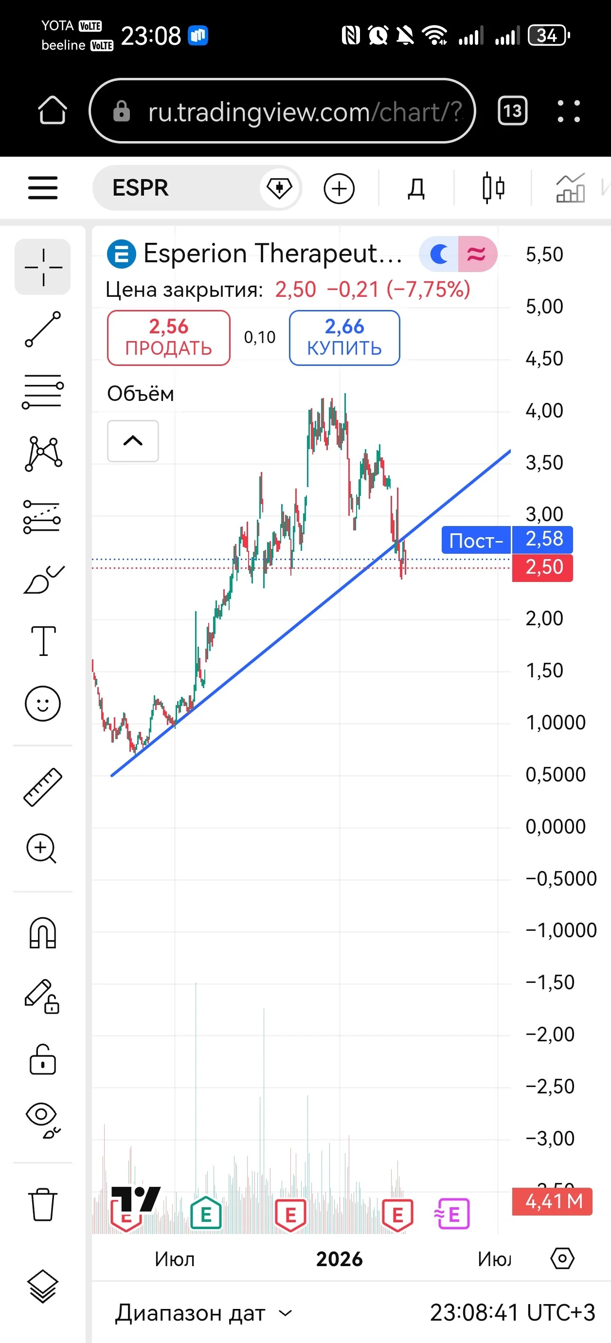Open the emoji sticker icons tool
Image resolution: width=611 pixels, height=1343 pixels.
[x=43, y=703]
